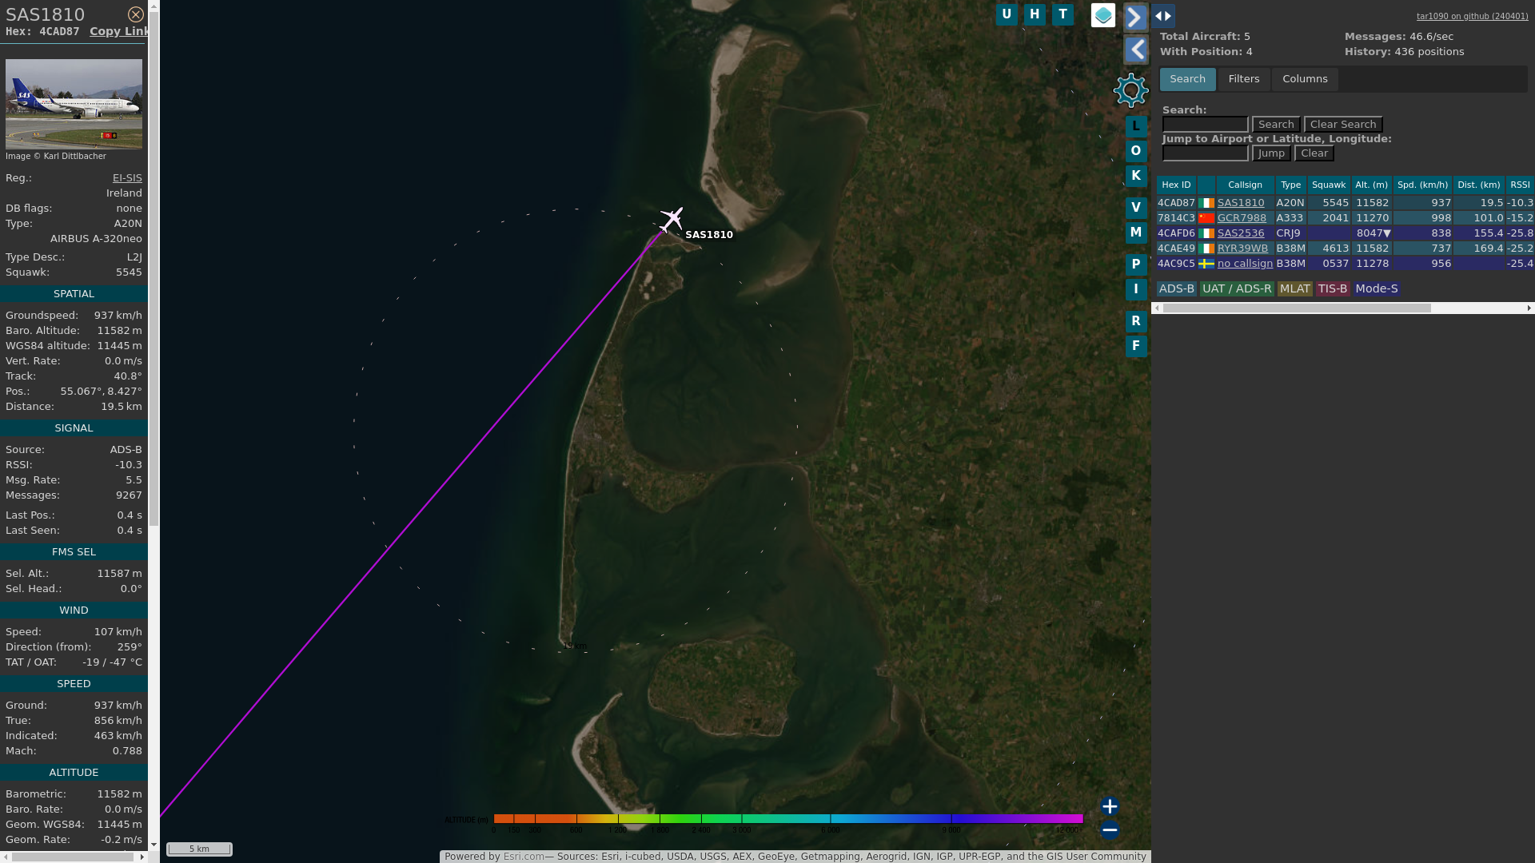Click the aircraft table horizontal scrollbar
This screenshot has height=863, width=1535.
coord(1297,308)
